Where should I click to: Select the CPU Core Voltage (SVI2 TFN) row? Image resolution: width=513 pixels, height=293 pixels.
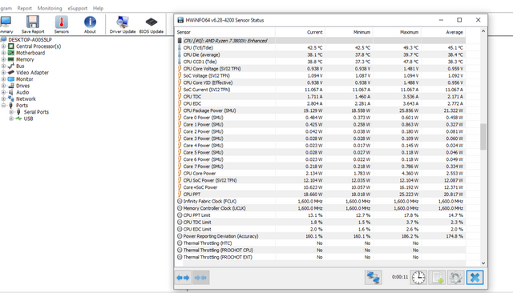(321, 69)
